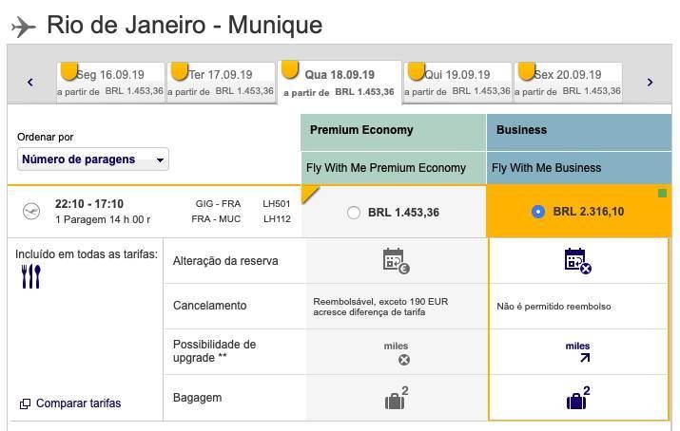Screen dimensions: 680x431
Task: Click Business rebooking not-allowed calendar icon
Action: 578,261
